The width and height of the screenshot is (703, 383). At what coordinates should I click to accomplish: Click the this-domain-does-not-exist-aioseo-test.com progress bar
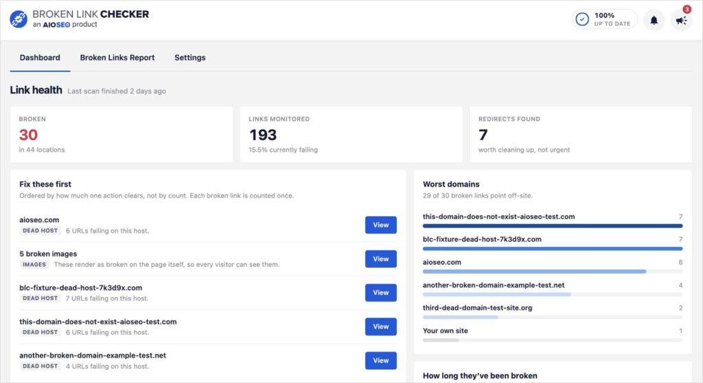point(553,226)
